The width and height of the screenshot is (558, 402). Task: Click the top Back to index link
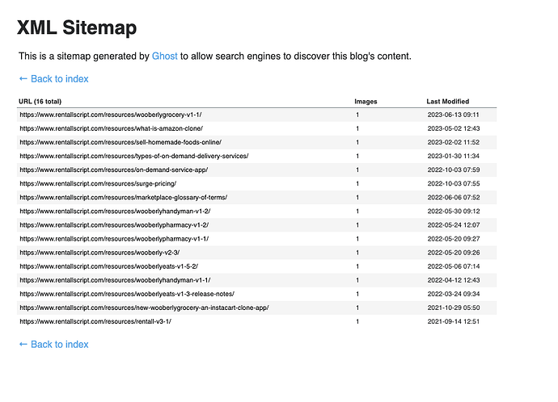tap(53, 79)
